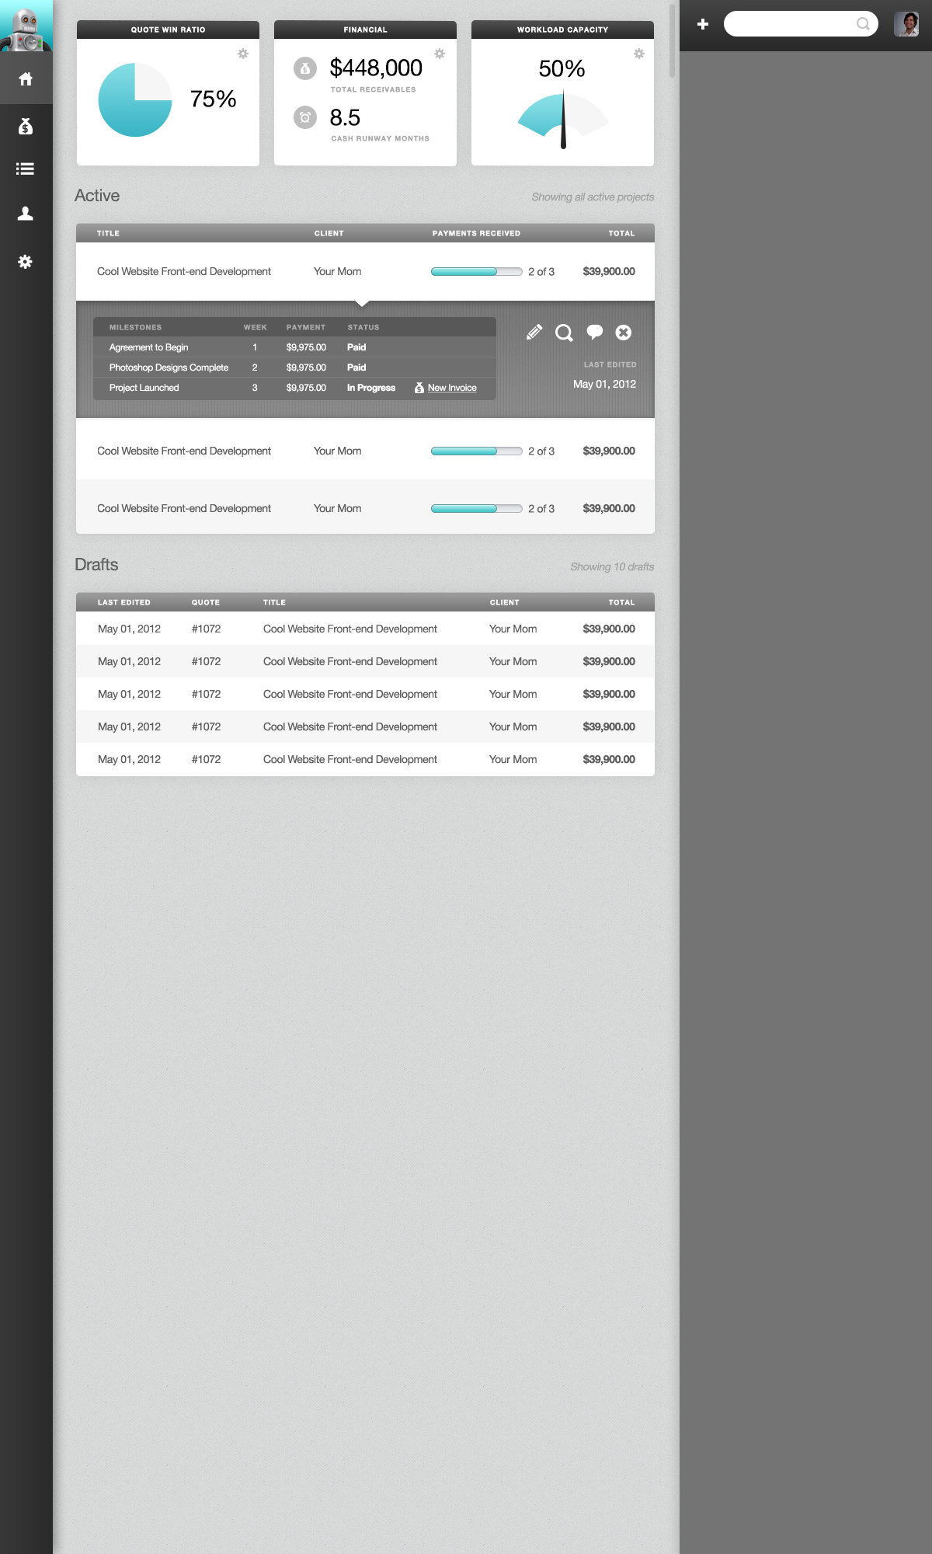Screen dimensions: 932x1554
Task: Click Client column header in Active table
Action: (x=329, y=233)
